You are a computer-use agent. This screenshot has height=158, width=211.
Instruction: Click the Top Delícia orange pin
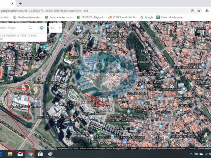175,104
